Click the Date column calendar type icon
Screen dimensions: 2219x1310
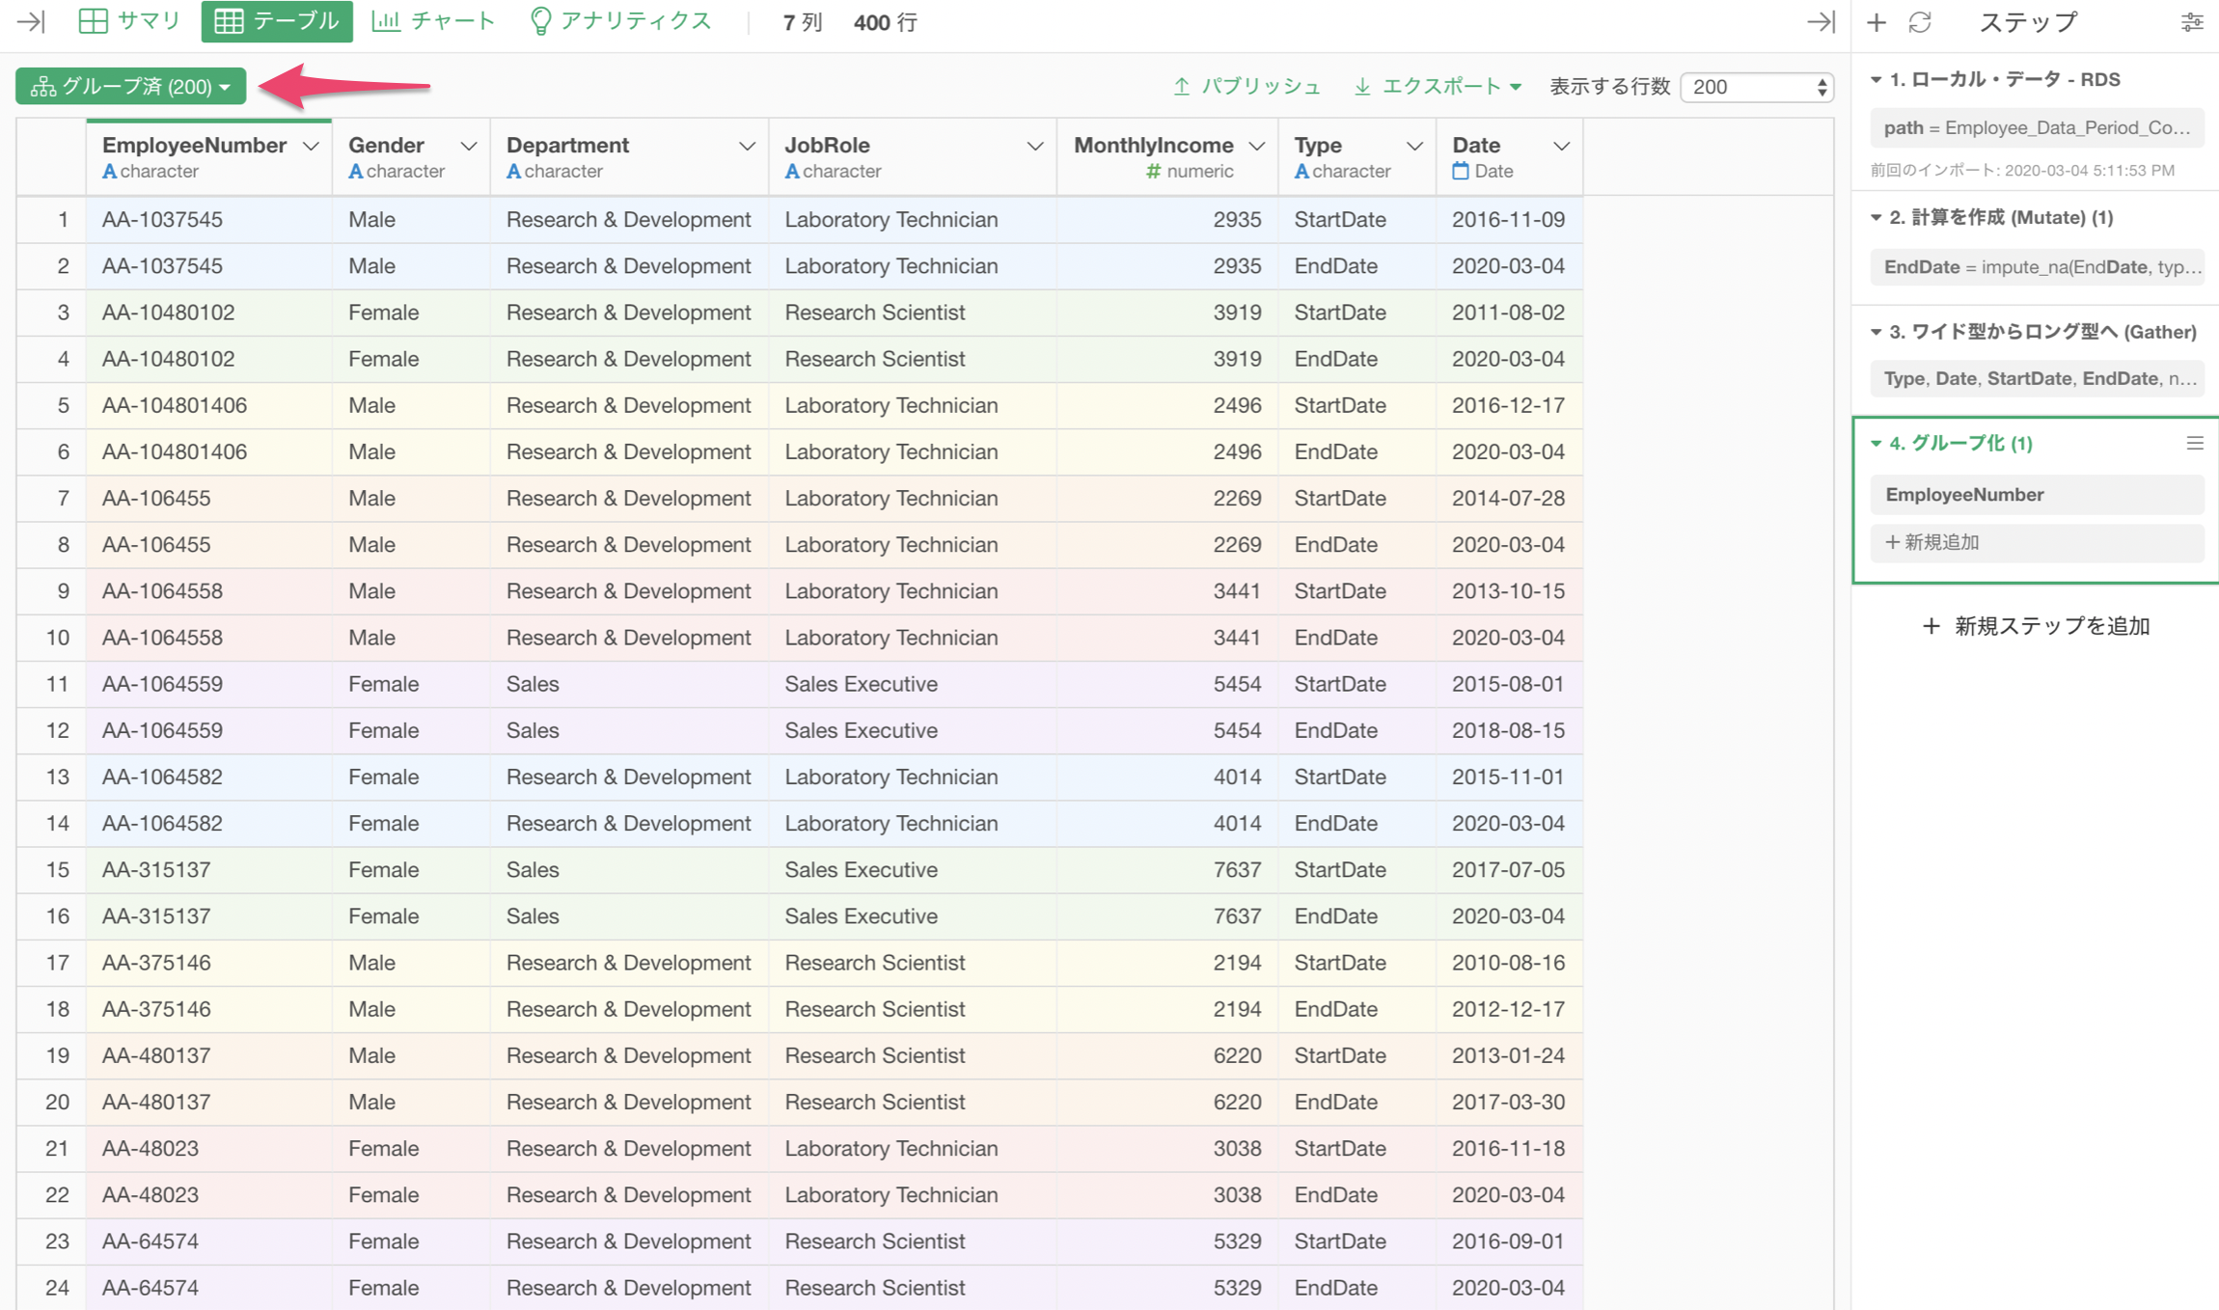pyautogui.click(x=1461, y=171)
